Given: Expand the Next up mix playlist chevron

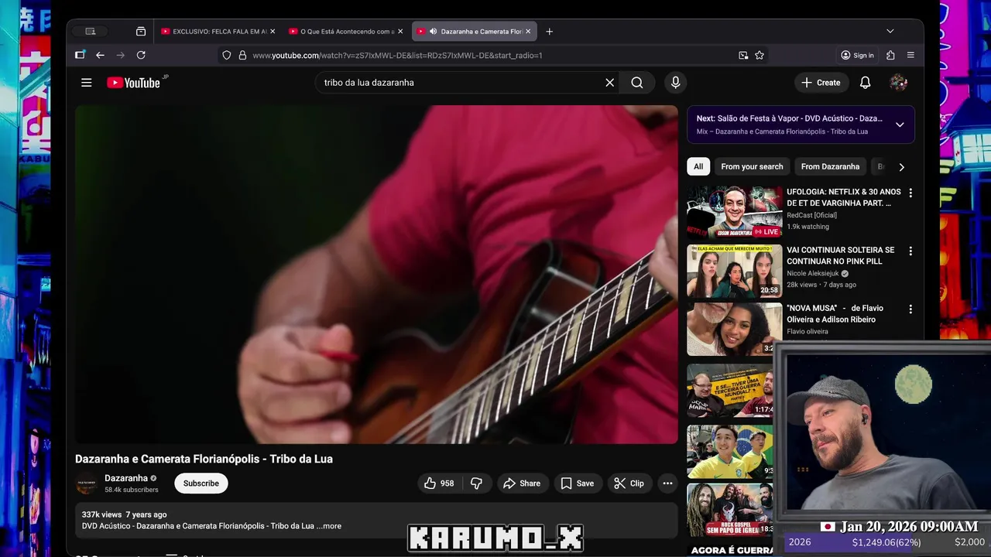Looking at the screenshot, I should 900,125.
